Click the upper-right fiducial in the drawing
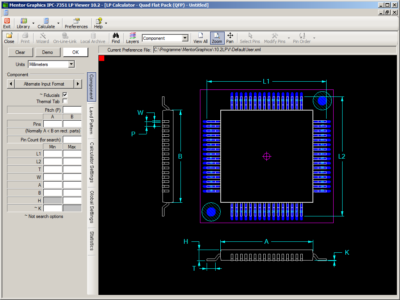This screenshot has height=300, width=400. point(322,101)
